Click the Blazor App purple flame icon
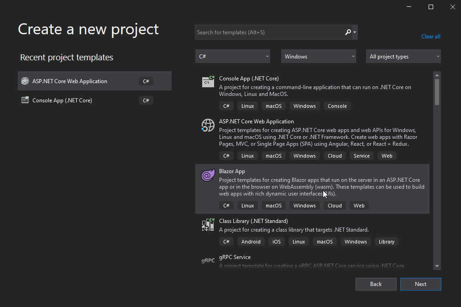The width and height of the screenshot is (461, 307). pyautogui.click(x=208, y=175)
